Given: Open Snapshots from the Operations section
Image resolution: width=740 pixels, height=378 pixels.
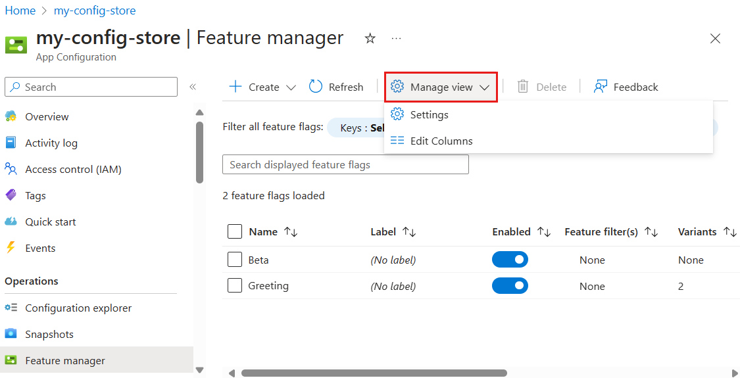Looking at the screenshot, I should [49, 335].
